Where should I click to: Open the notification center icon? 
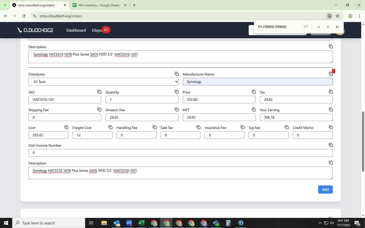tap(357, 223)
